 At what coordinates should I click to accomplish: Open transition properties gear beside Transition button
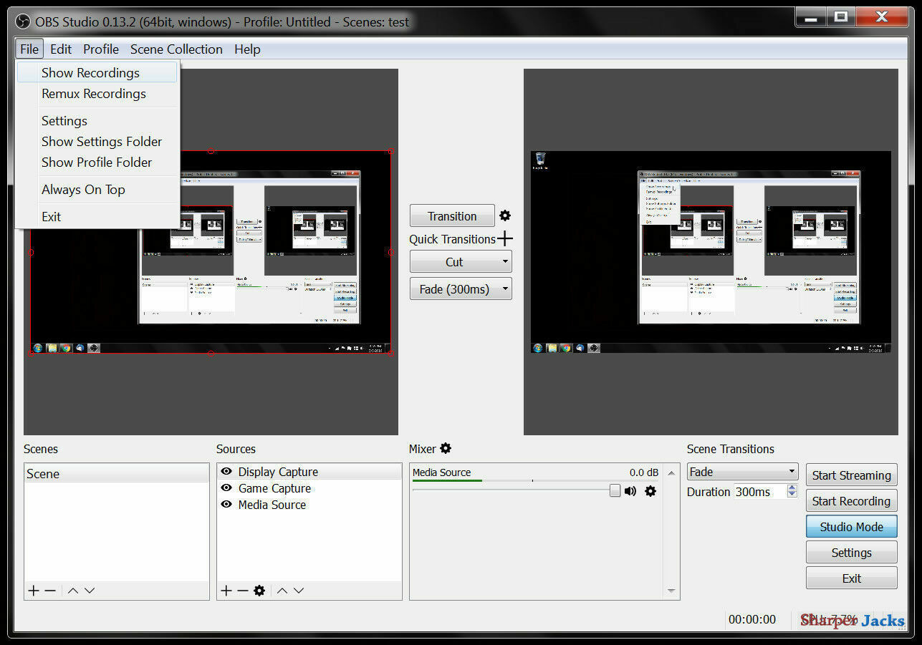[505, 215]
